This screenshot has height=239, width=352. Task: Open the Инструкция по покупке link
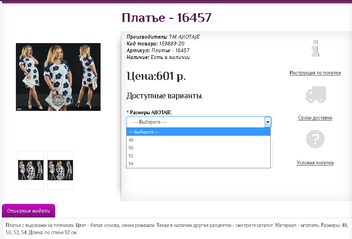(x=315, y=73)
